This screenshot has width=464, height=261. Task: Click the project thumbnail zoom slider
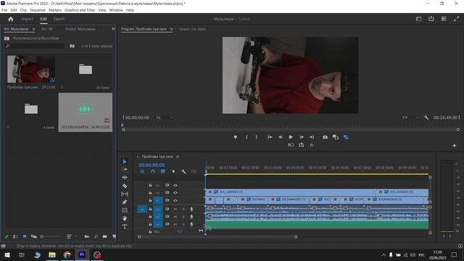pos(51,236)
